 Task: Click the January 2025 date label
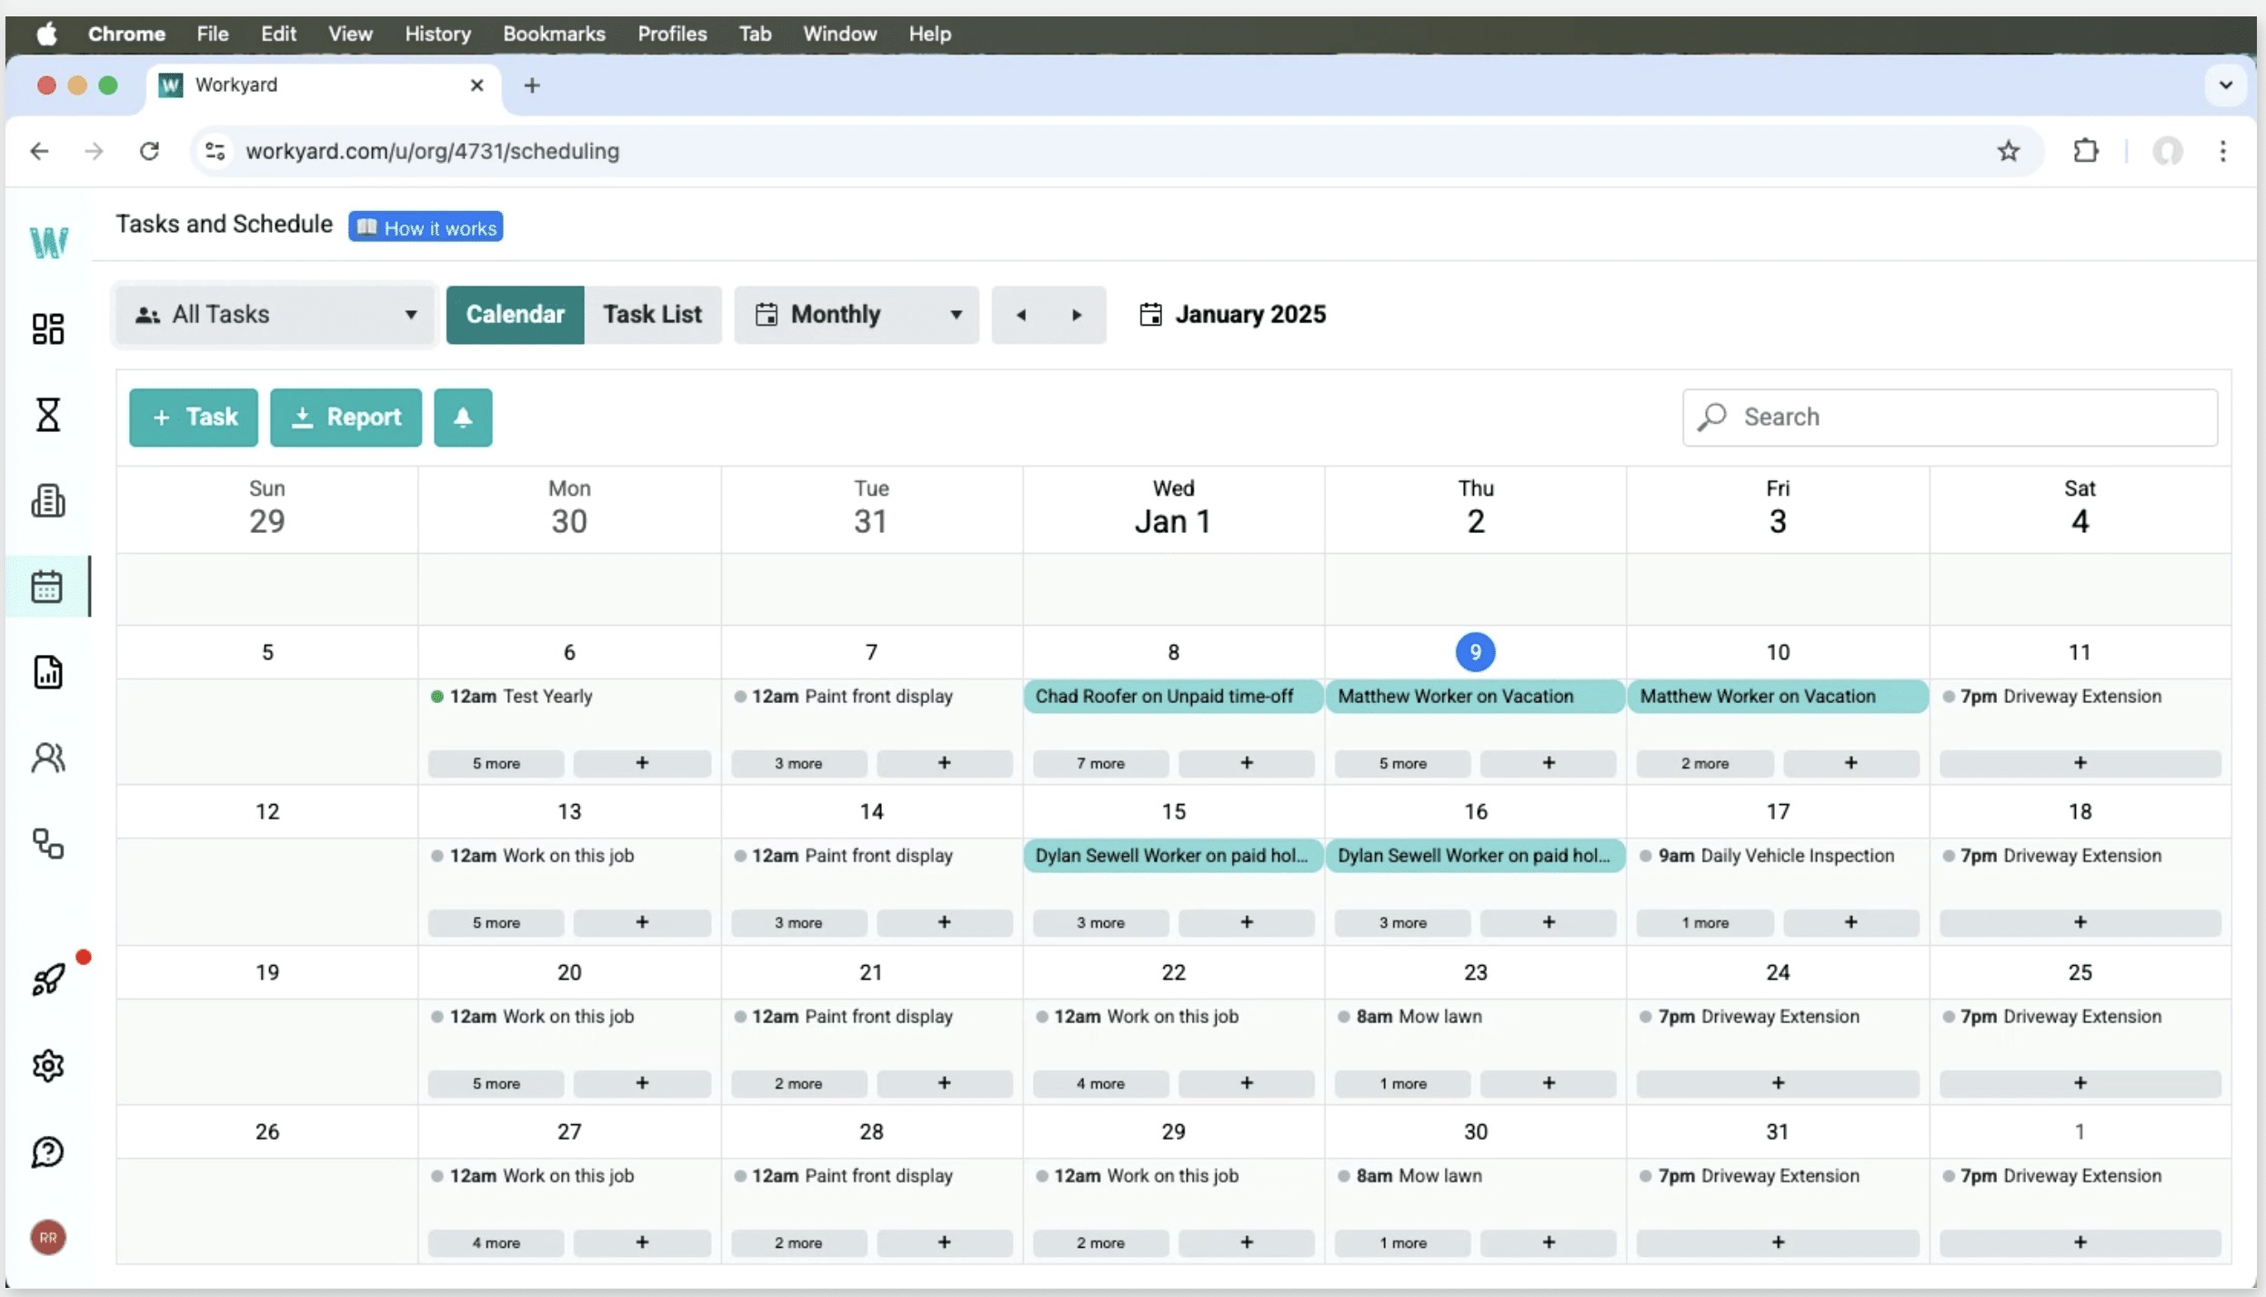tap(1250, 314)
